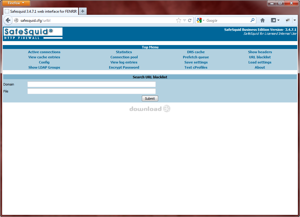The image size is (300, 217).
Task: Click the add-on bug icon in toolbar
Action: pos(288,20)
